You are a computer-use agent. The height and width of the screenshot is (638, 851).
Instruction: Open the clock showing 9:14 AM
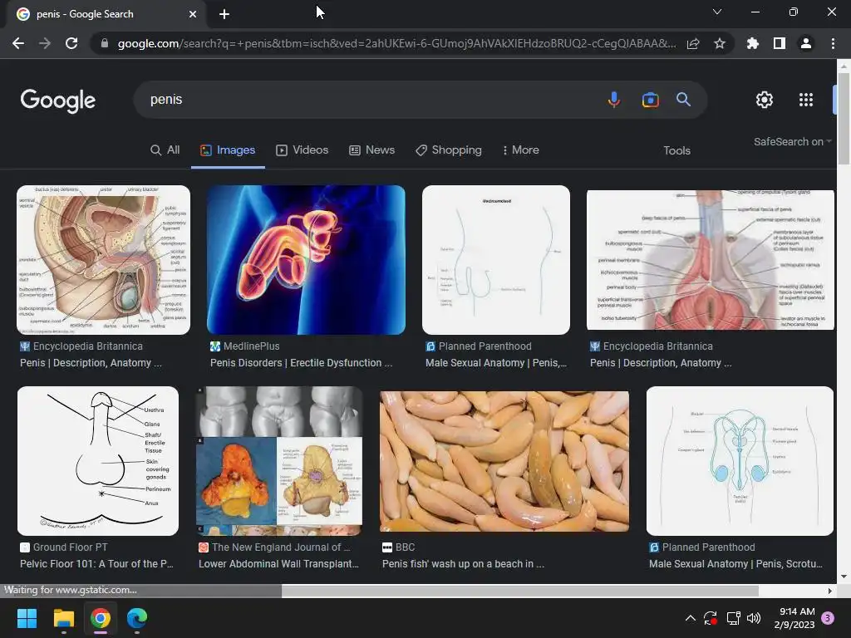click(794, 618)
